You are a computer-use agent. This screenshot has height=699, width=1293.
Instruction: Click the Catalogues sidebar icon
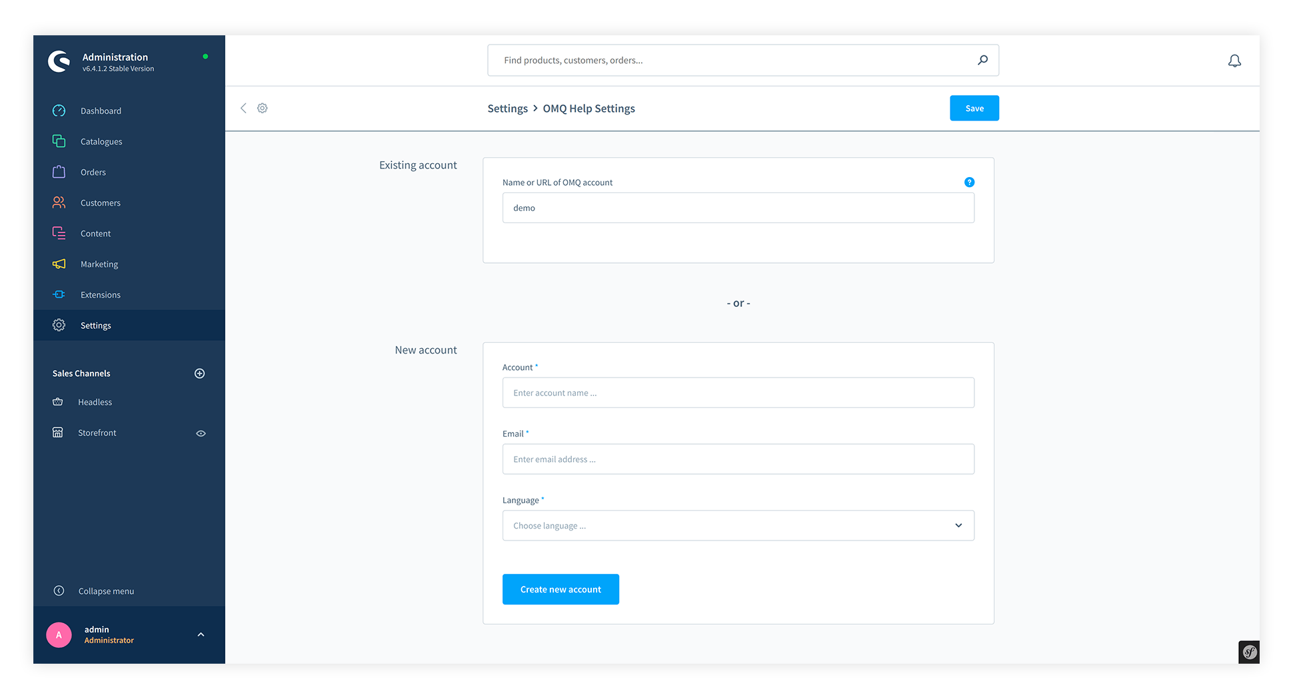click(x=59, y=141)
